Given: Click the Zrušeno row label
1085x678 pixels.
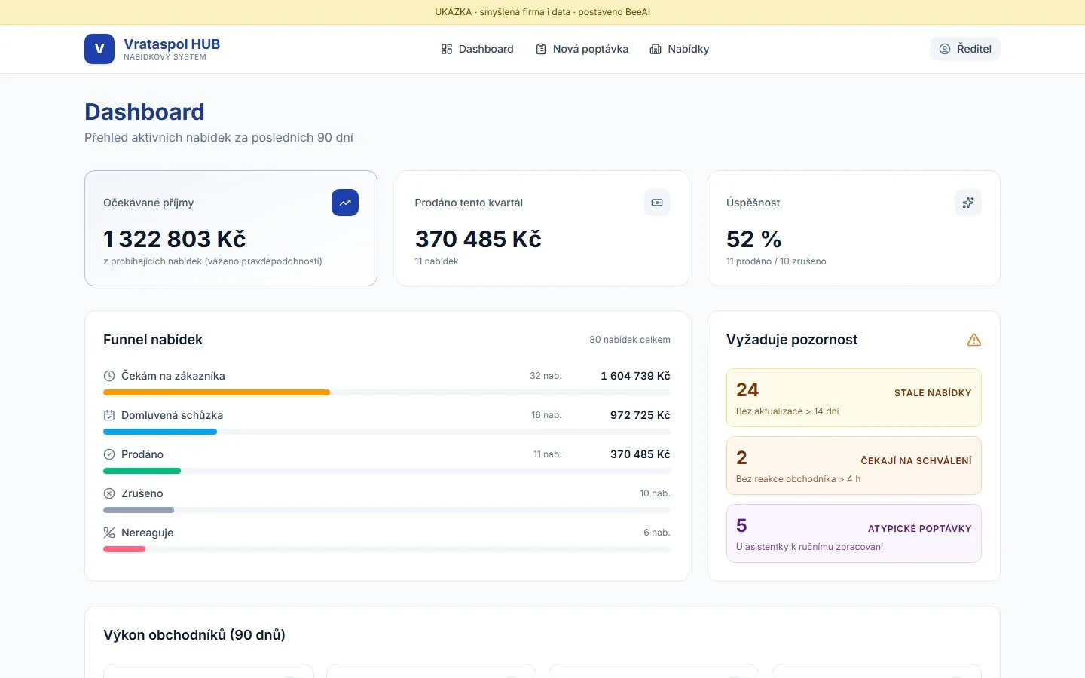Looking at the screenshot, I should click(x=142, y=493).
